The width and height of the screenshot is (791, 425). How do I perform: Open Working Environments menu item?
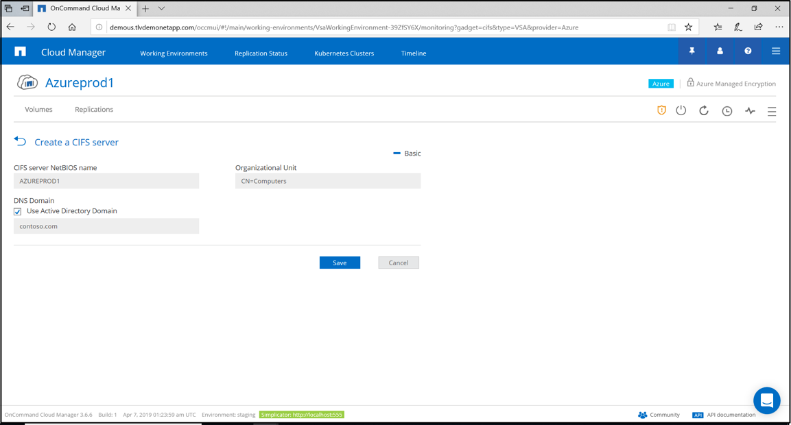coord(174,53)
